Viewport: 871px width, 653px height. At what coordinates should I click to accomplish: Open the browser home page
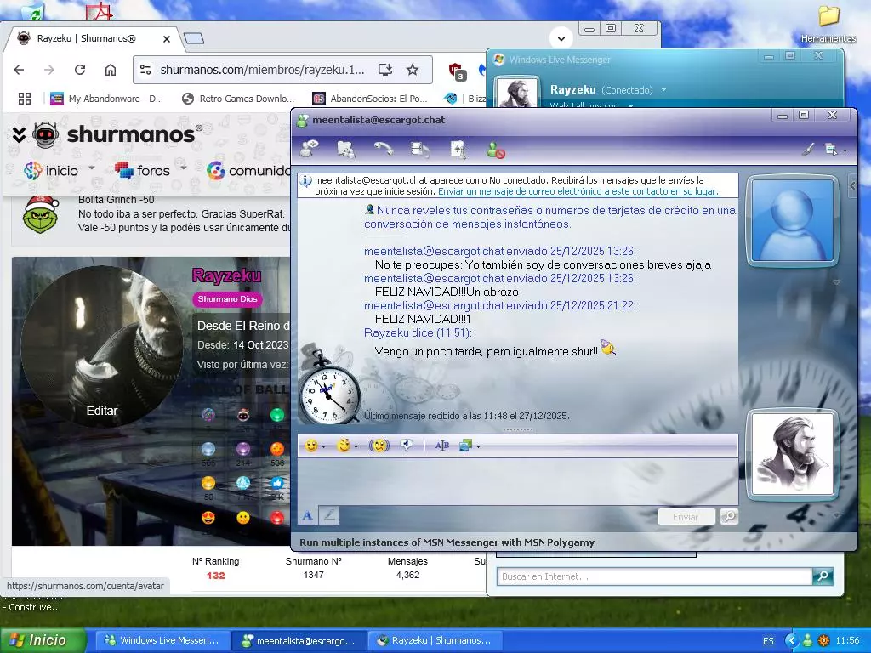(111, 70)
